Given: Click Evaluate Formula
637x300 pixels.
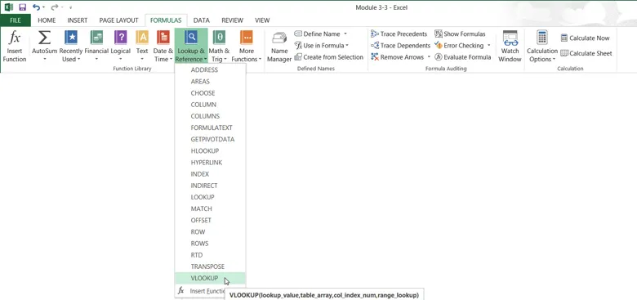Looking at the screenshot, I should 463,57.
